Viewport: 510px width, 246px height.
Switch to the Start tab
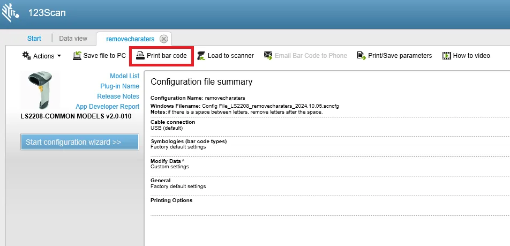34,39
